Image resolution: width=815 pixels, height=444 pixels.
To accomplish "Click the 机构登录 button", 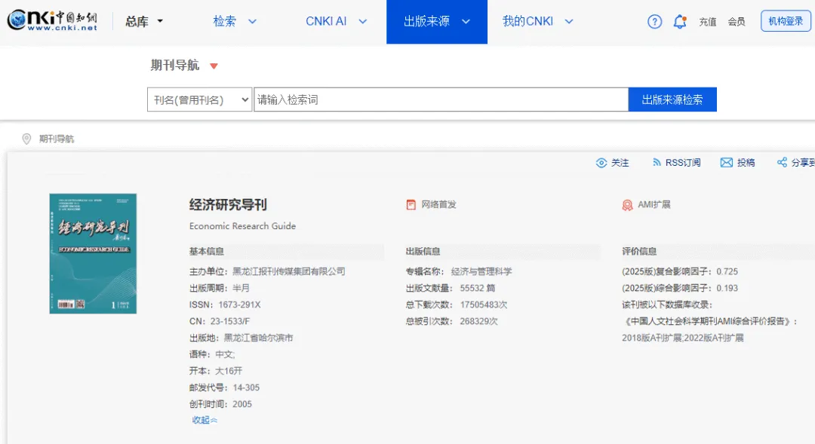I will (786, 21).
